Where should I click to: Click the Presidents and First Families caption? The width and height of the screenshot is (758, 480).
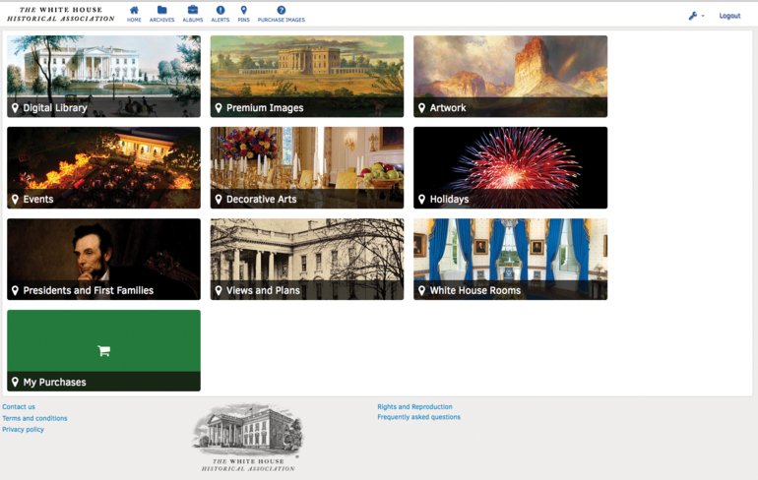[89, 290]
